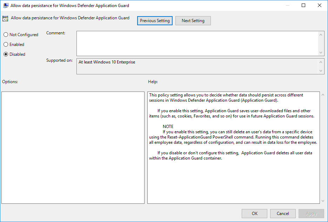Click the title bar policy editor icon
Viewport: 328px width, 222px height.
point(6,5)
